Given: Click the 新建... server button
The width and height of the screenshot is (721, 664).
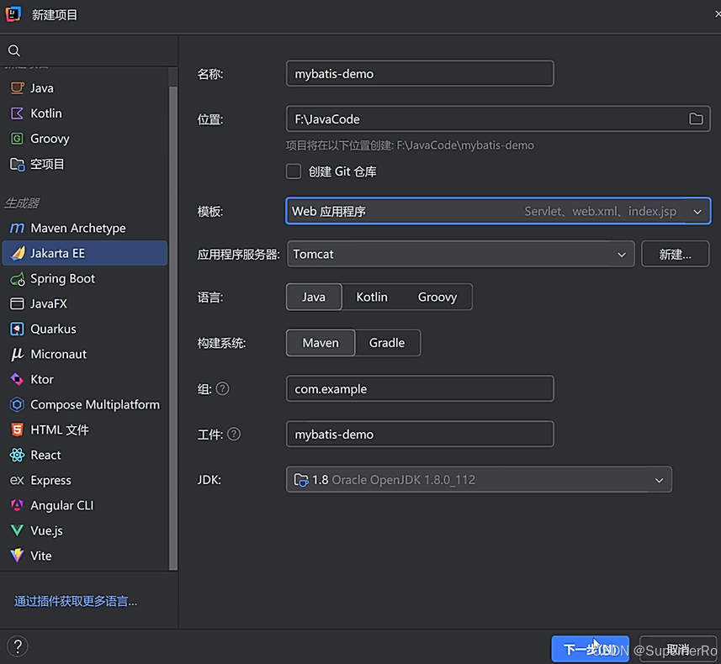Looking at the screenshot, I should [675, 254].
